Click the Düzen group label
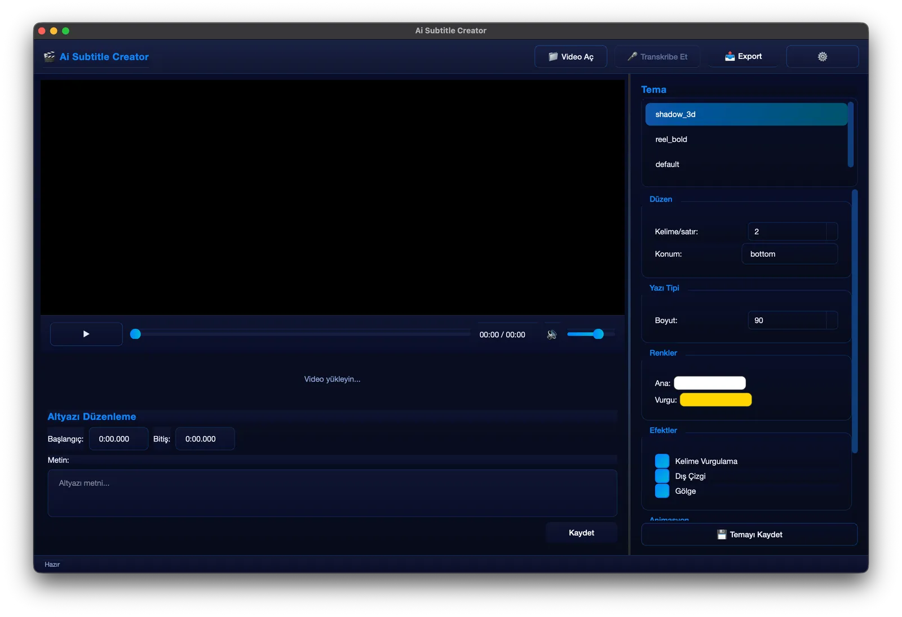The height and width of the screenshot is (617, 902). click(661, 199)
